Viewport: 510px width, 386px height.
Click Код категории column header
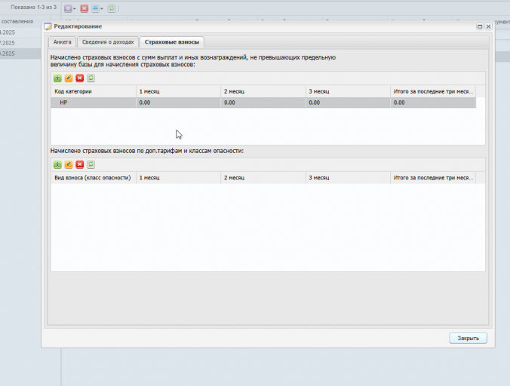coord(94,92)
